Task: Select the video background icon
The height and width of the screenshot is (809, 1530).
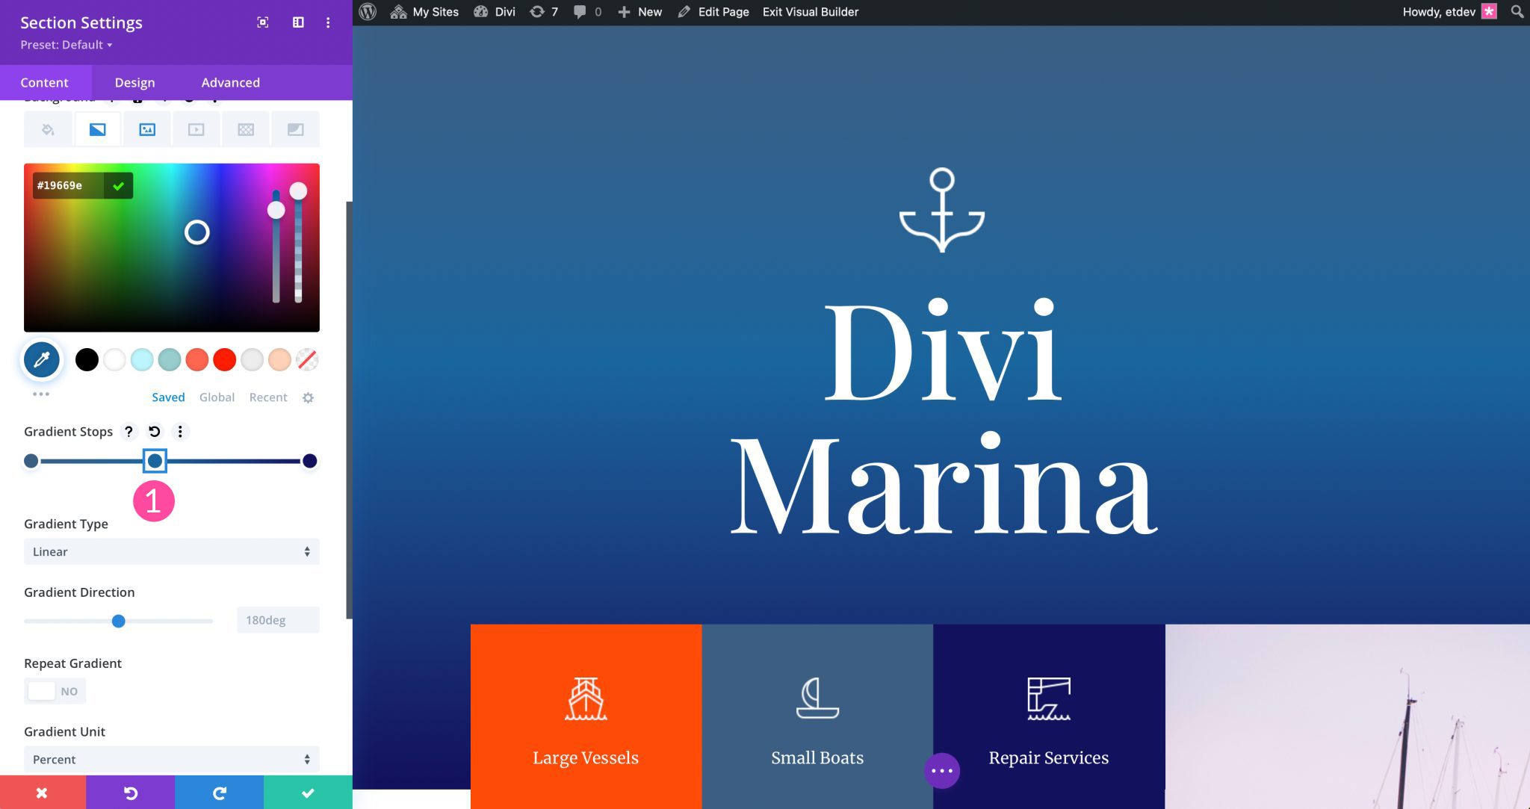Action: pyautogui.click(x=196, y=129)
